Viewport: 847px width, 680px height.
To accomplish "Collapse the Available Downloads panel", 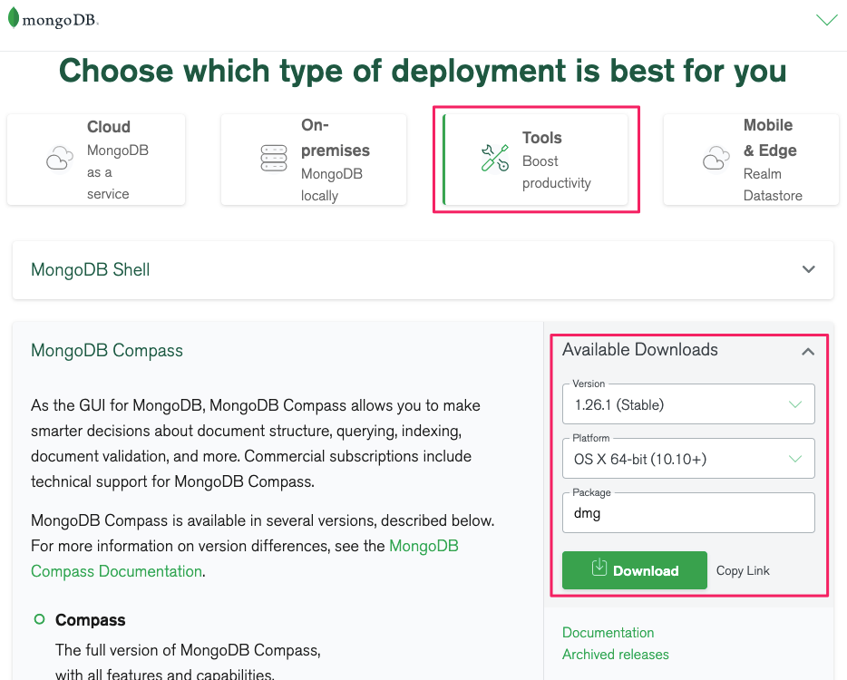I will coord(807,351).
